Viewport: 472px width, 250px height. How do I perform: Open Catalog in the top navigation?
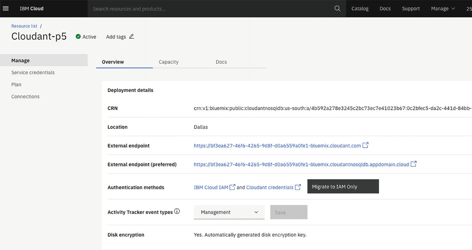(360, 9)
